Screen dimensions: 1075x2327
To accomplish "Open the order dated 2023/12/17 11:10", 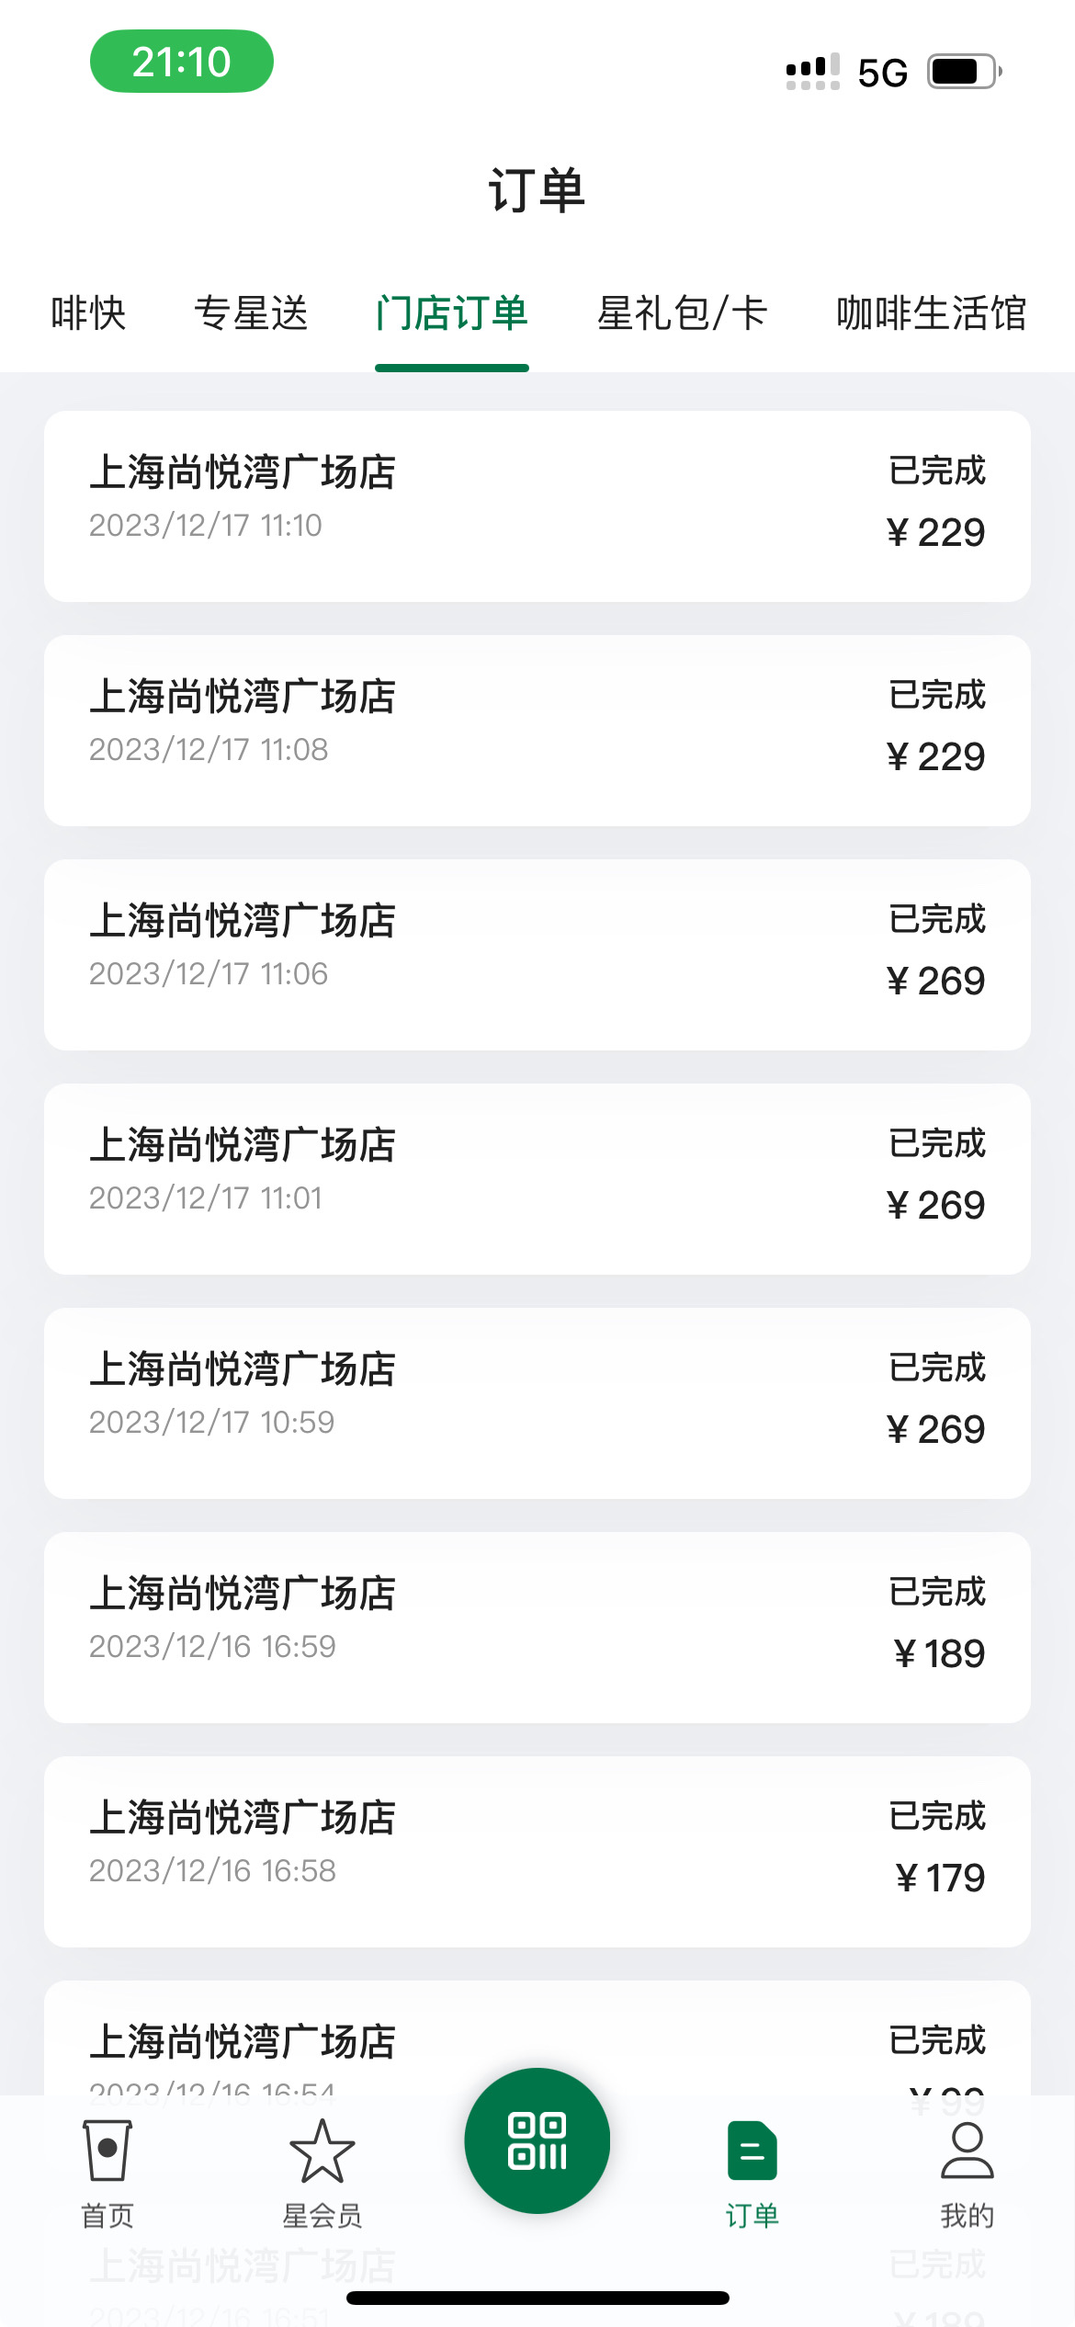I will 537,506.
